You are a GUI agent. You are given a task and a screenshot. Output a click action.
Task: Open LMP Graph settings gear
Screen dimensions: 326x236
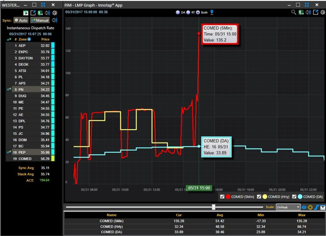click(x=323, y=12)
